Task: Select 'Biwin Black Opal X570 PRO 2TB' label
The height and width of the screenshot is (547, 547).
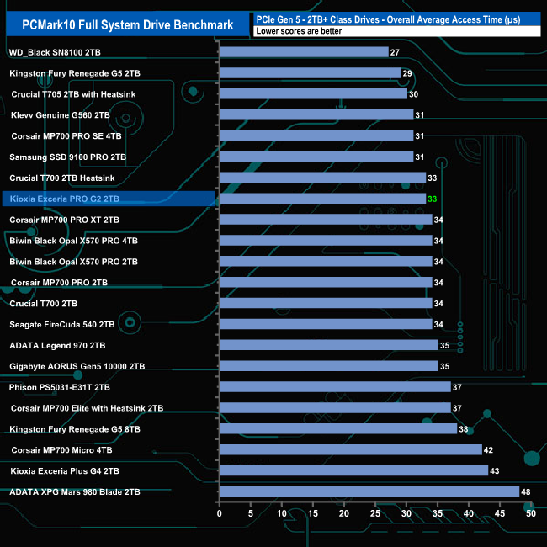Action: pyautogui.click(x=73, y=262)
